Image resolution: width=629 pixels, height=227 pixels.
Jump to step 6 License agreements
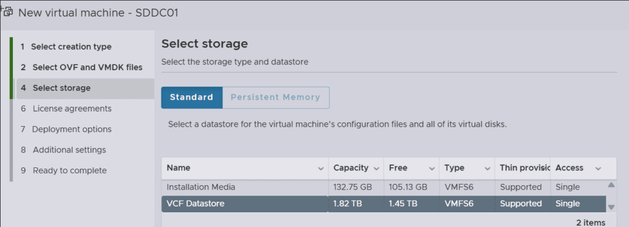click(66, 108)
